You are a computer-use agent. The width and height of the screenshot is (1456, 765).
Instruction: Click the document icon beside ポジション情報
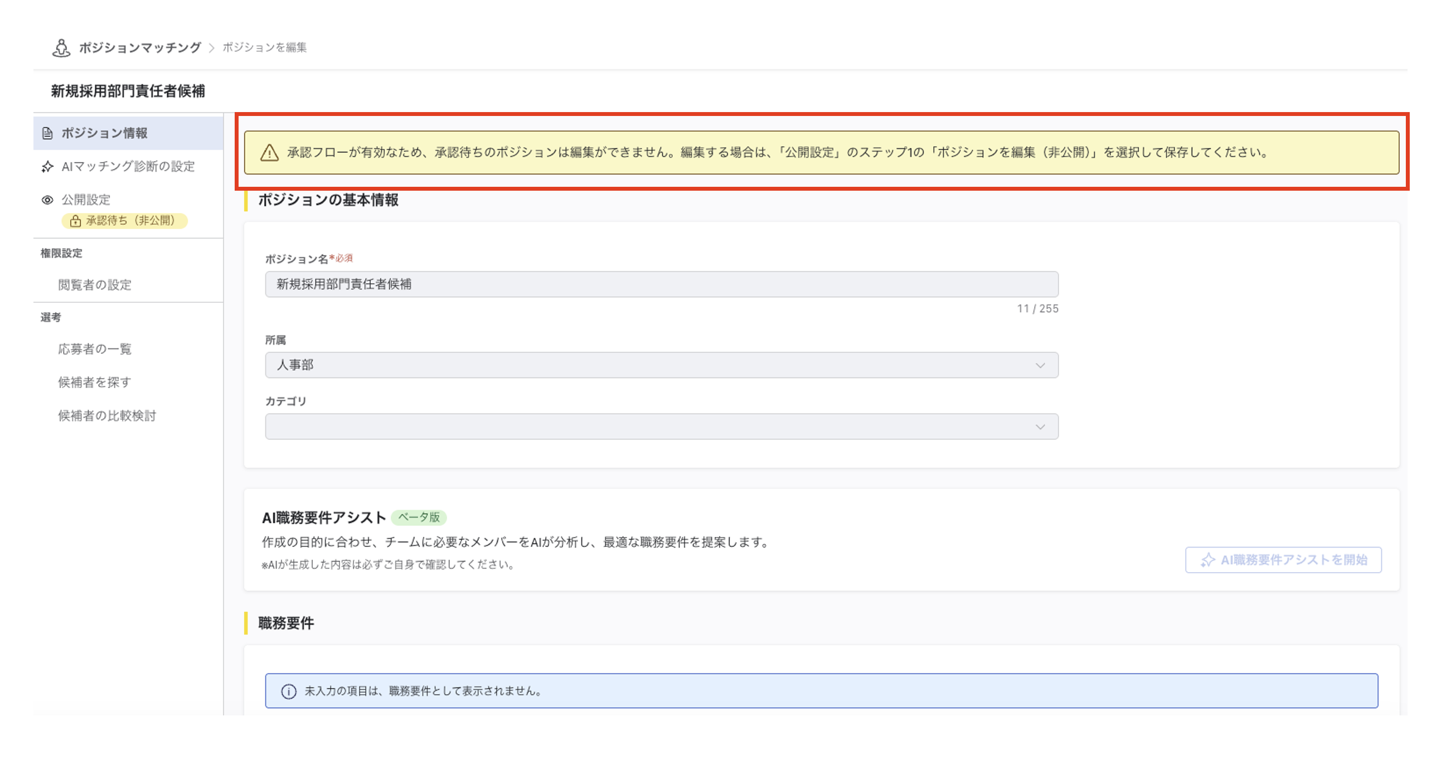48,133
